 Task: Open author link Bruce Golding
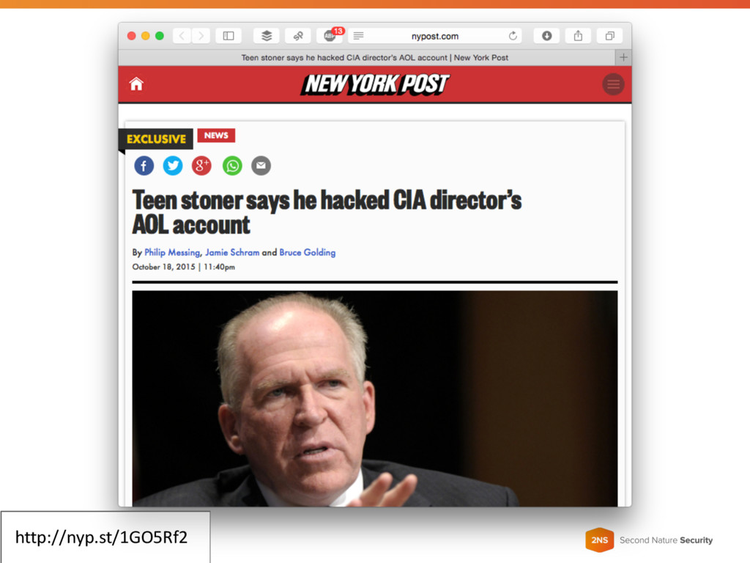tap(308, 252)
